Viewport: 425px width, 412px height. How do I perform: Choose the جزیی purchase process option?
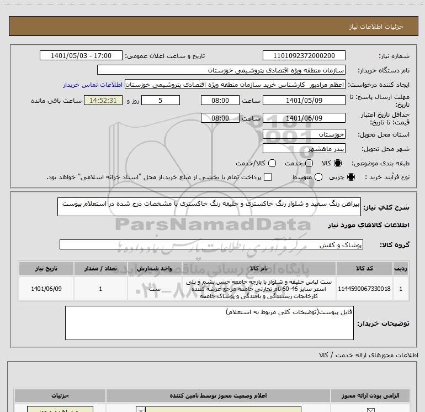(350, 177)
